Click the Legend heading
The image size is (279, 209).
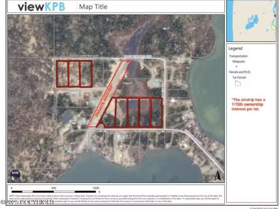coord(235,48)
